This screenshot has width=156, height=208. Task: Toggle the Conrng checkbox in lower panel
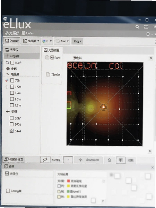(x=8, y=191)
